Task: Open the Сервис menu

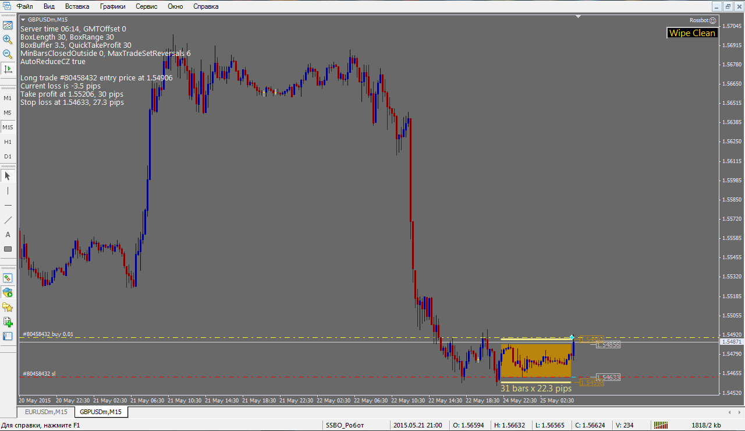Action: [x=147, y=6]
